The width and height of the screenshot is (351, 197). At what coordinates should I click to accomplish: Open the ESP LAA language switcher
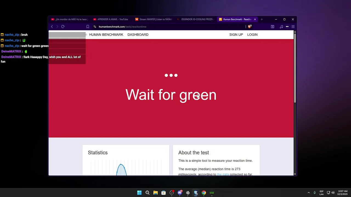coord(321,193)
